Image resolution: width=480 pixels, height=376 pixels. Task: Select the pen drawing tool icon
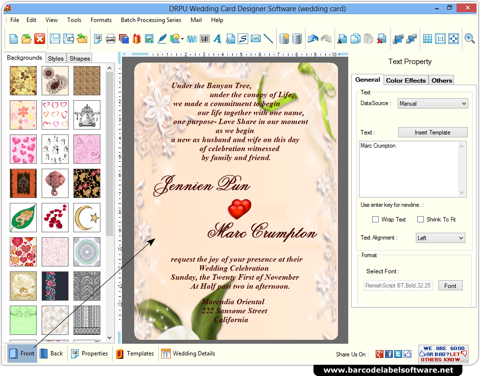162,39
